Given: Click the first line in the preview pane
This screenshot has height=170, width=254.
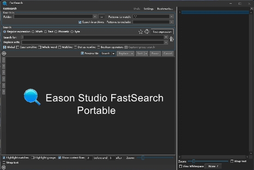Looking at the screenshot, I should [215, 12].
